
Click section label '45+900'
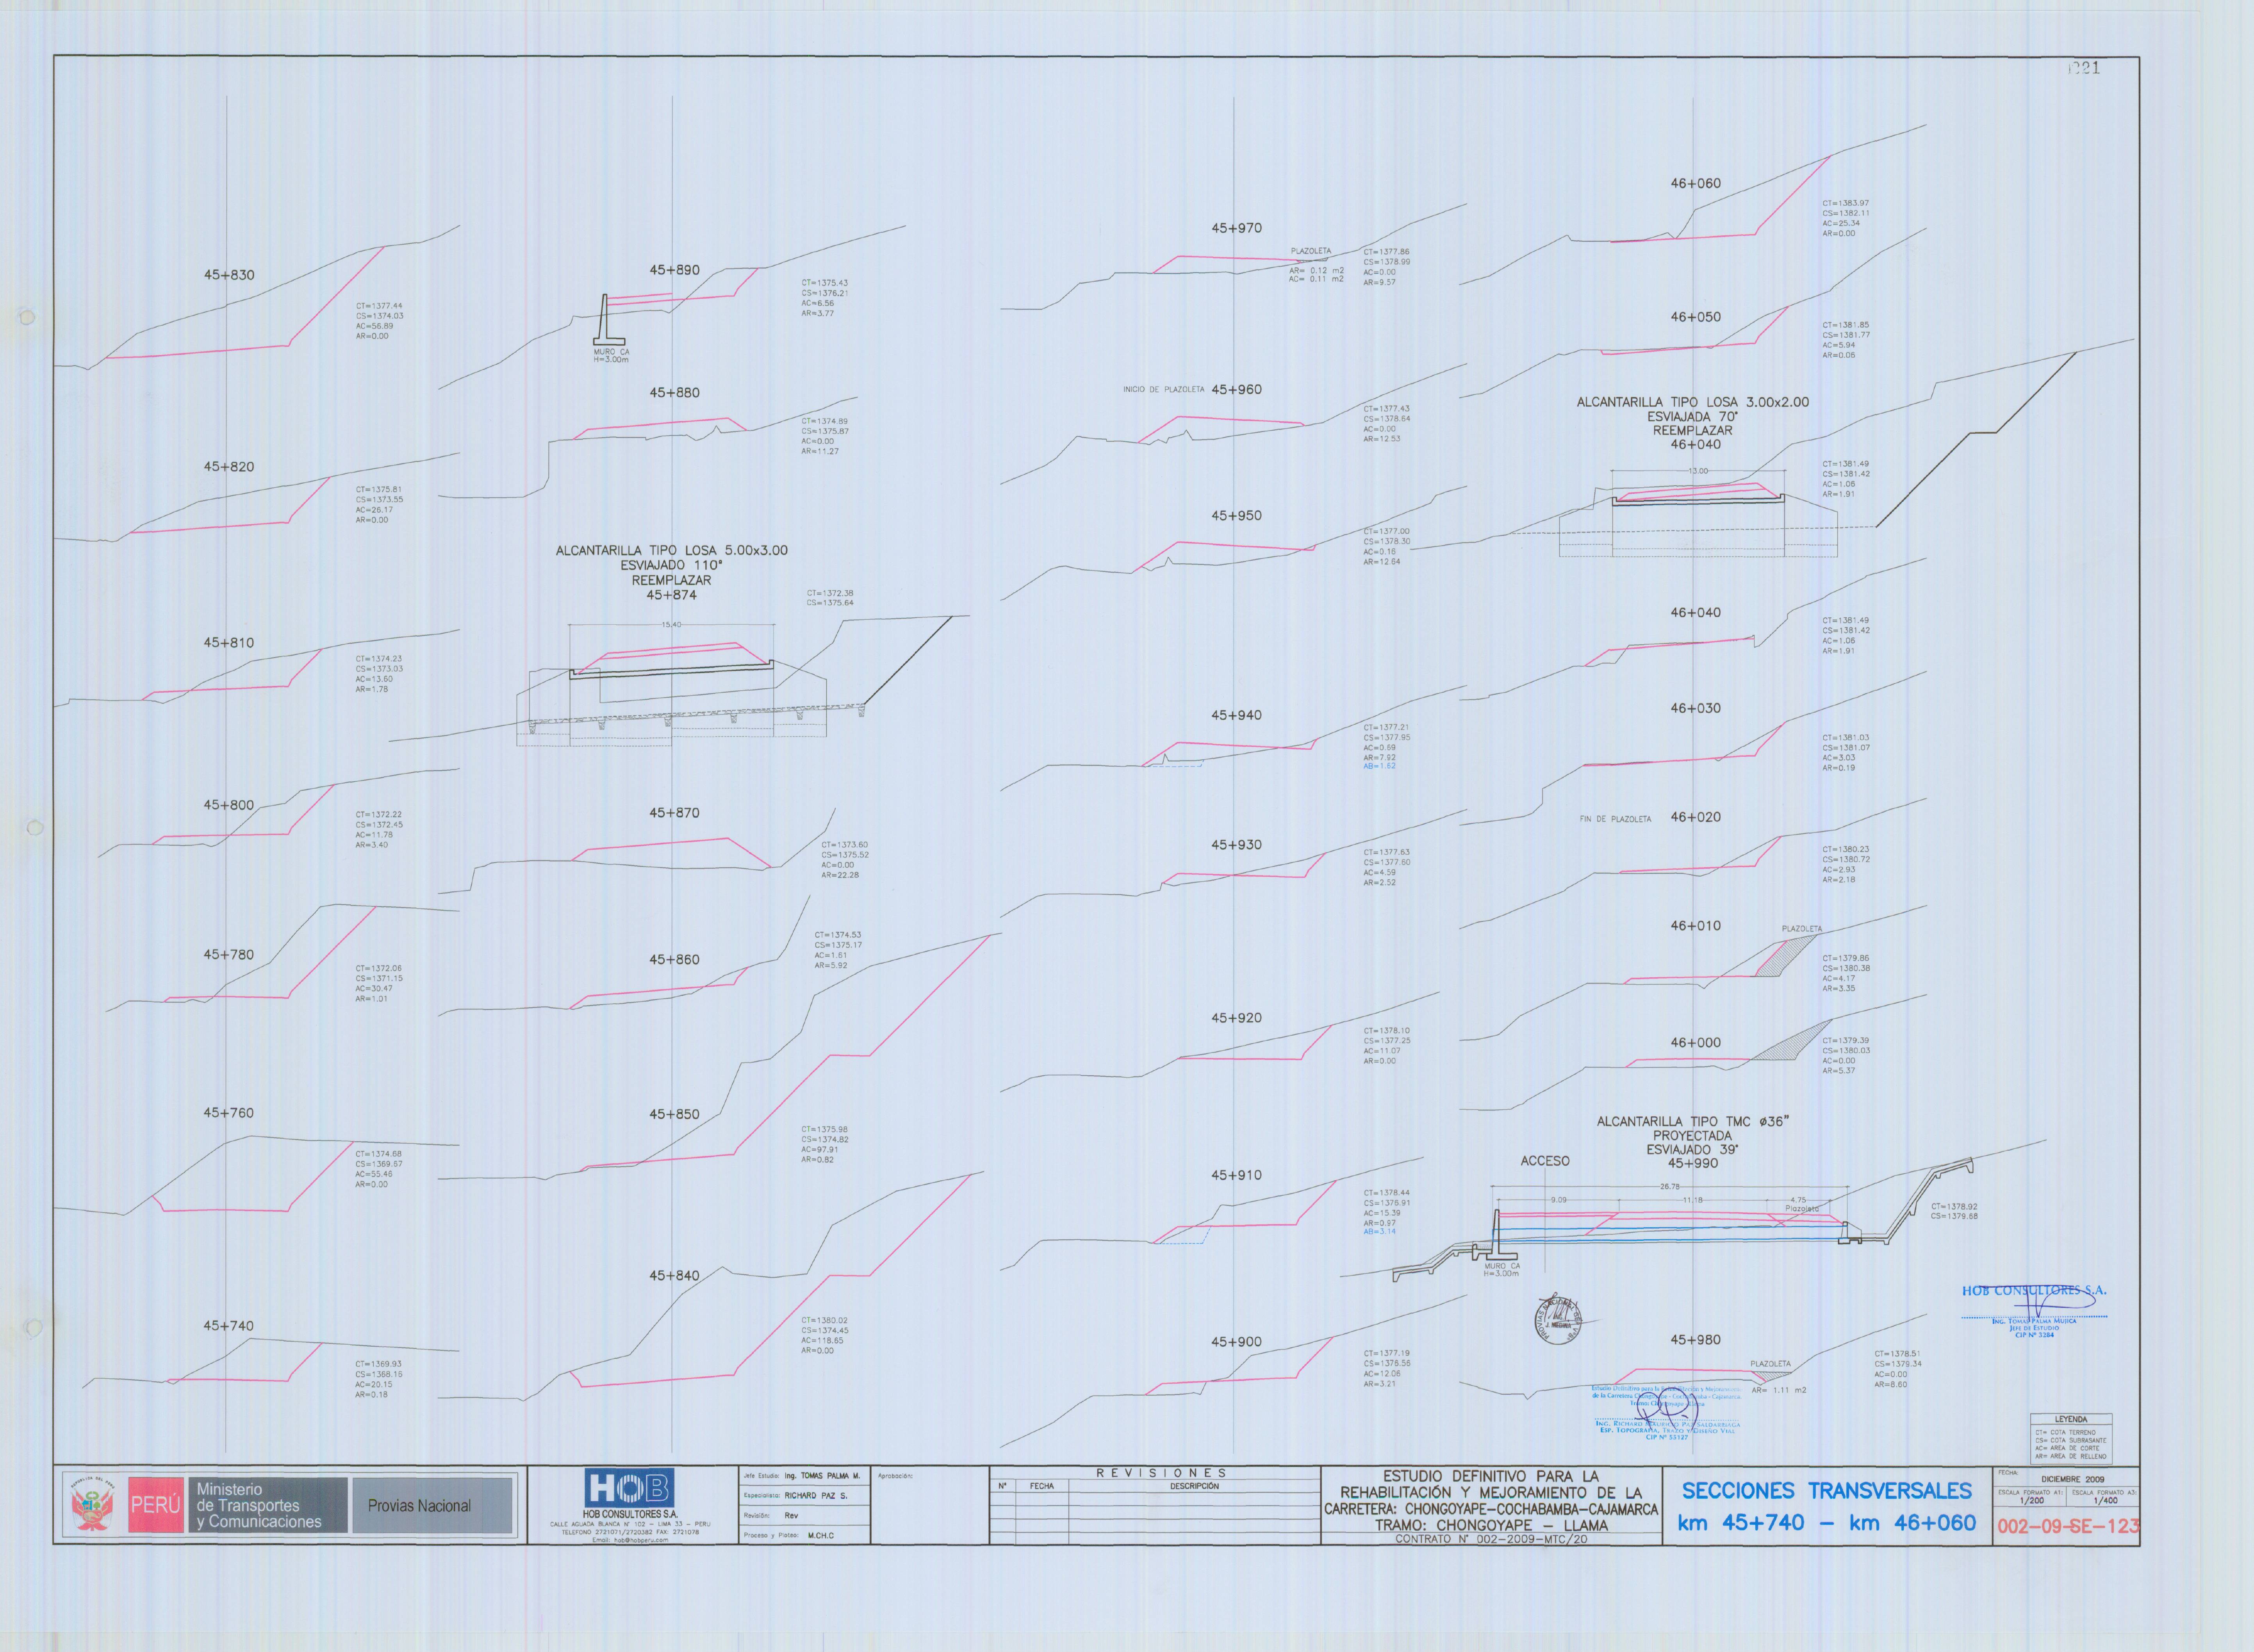point(1237,1342)
